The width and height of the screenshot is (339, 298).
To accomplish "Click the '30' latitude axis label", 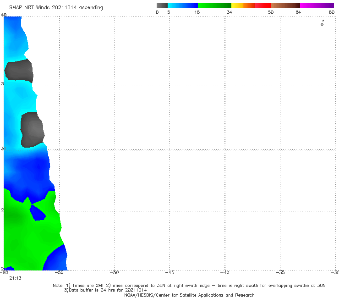I will click(4, 149).
